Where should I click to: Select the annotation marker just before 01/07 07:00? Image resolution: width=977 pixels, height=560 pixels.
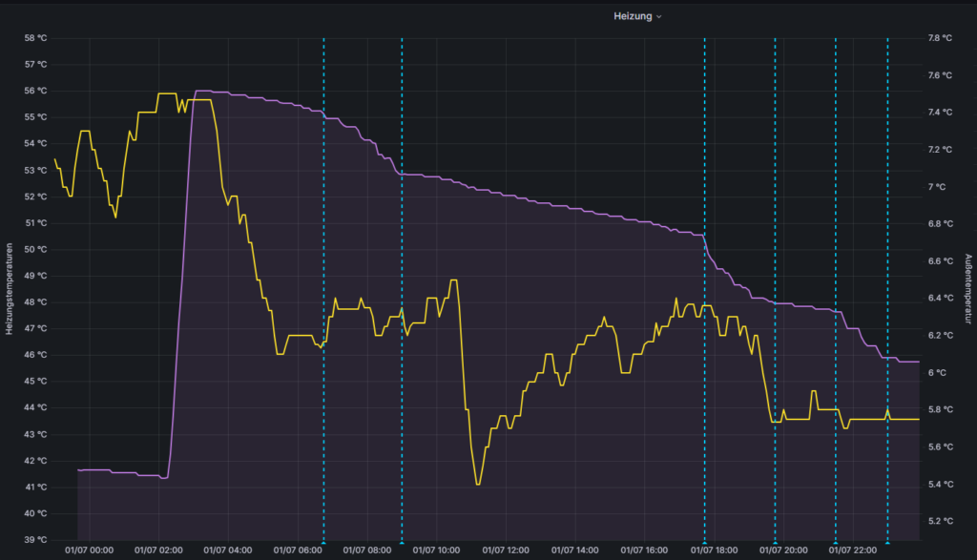click(x=323, y=543)
